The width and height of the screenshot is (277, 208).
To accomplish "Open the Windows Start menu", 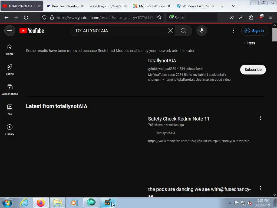I will (7, 203).
